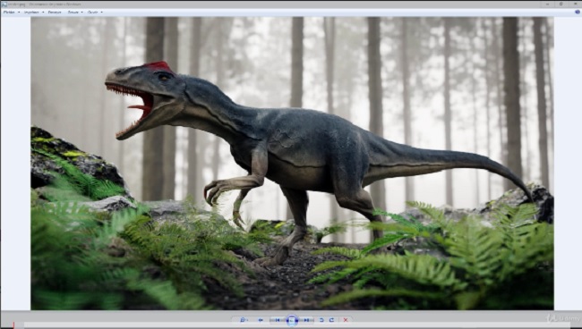Click the dinosaur photo in the viewer
The width and height of the screenshot is (582, 329).
292,163
